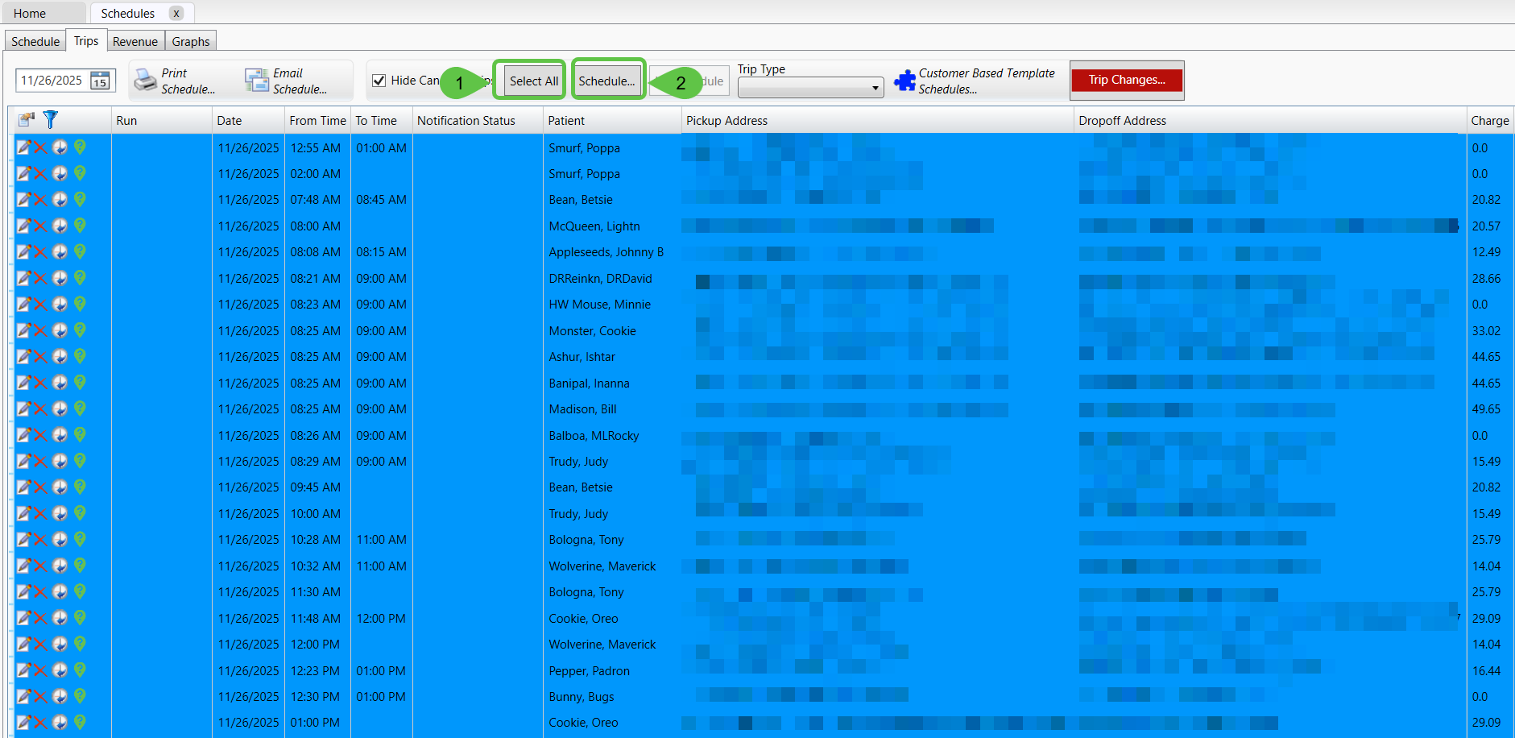Viewport: 1515px width, 738px height.
Task: Uncheck the Hide Cancelled Trips checkbox
Action: pyautogui.click(x=379, y=81)
